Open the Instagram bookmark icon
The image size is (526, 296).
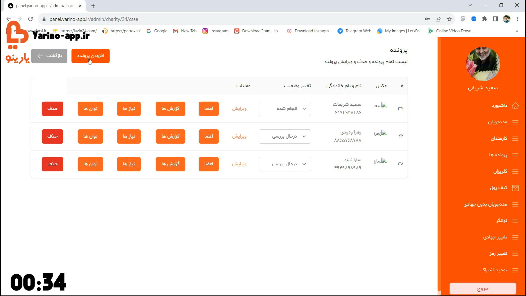[x=205, y=31]
